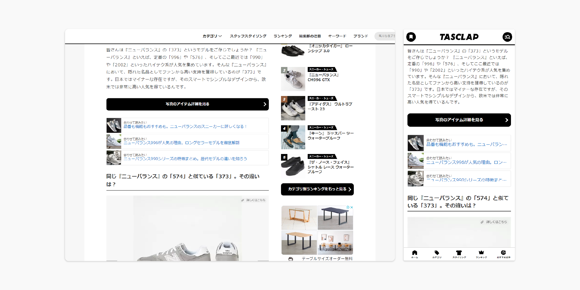Tap the bookmark icon in mobile header
This screenshot has height=290, width=580.
tap(411, 37)
